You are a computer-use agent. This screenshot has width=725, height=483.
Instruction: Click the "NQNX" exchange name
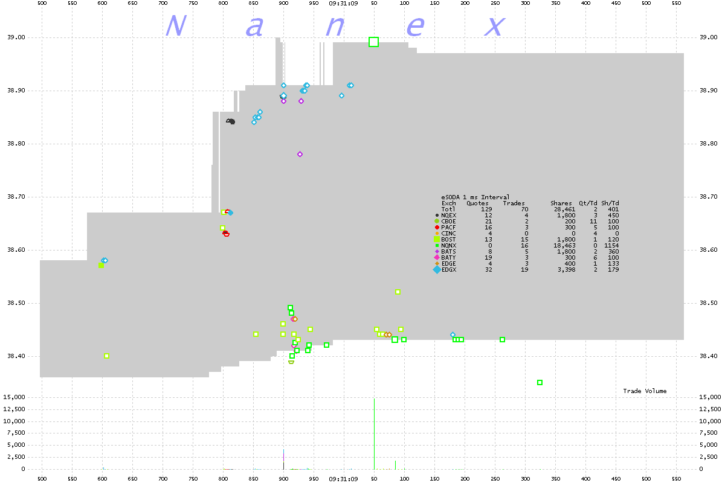click(x=449, y=245)
